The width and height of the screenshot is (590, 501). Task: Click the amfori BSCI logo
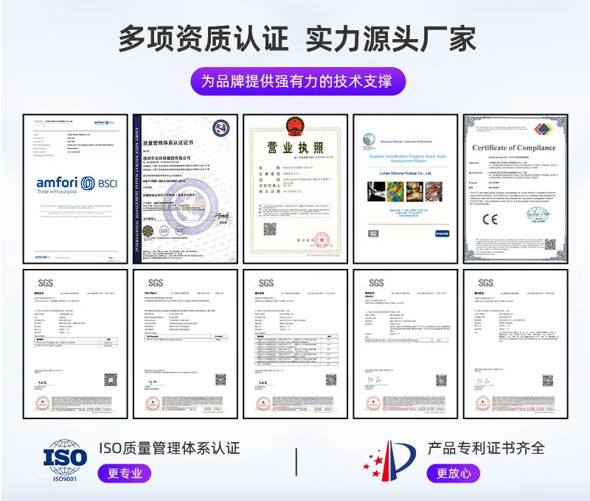click(x=77, y=185)
